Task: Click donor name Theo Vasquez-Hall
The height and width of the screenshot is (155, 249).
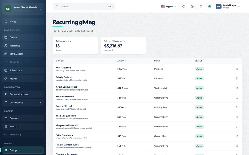Action: pos(66,116)
